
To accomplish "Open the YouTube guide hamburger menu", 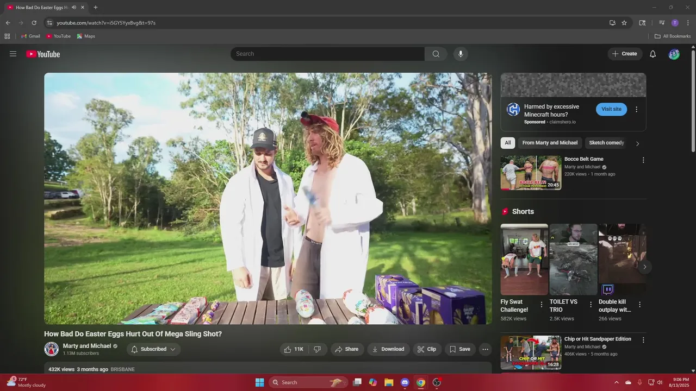I will (x=13, y=54).
